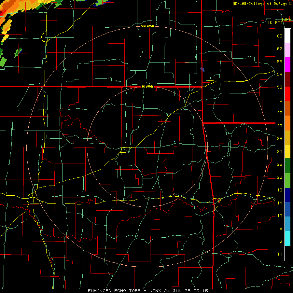Pick the navy blue legend swatch

287,195
